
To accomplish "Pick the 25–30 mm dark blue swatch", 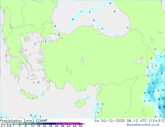I will (x=52, y=124).
